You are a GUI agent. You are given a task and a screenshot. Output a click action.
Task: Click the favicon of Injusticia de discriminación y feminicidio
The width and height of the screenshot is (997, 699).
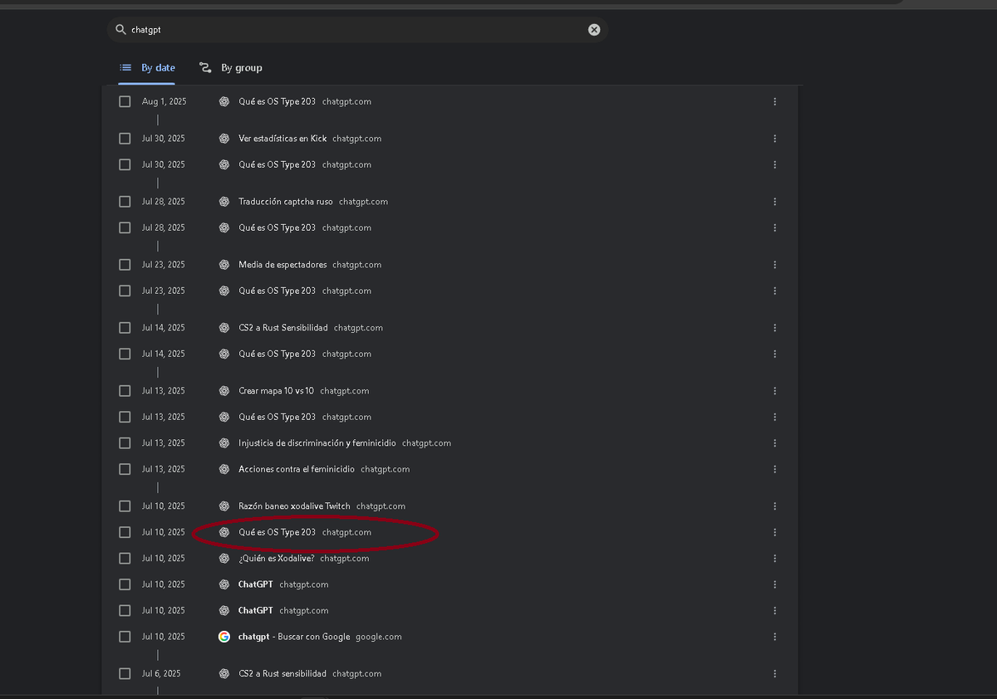[224, 443]
